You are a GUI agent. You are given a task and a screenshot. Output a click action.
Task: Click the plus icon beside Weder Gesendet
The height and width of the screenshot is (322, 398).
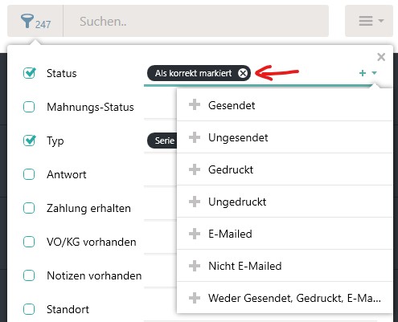195,298
